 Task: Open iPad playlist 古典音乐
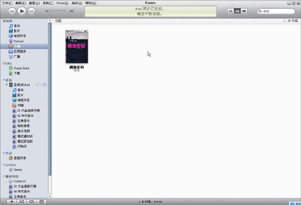pos(21,121)
